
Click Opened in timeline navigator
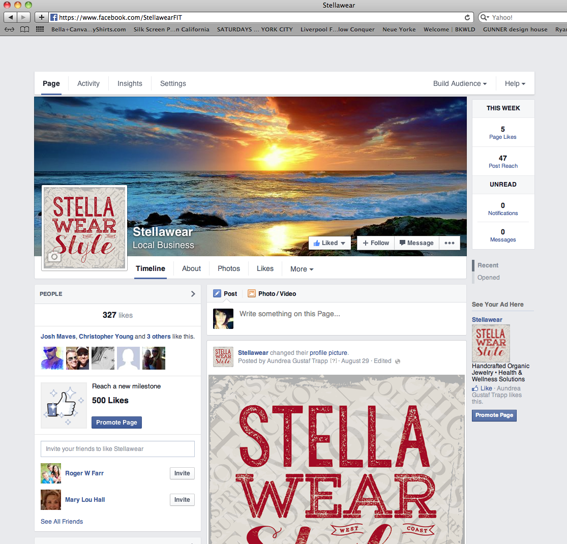(x=489, y=278)
